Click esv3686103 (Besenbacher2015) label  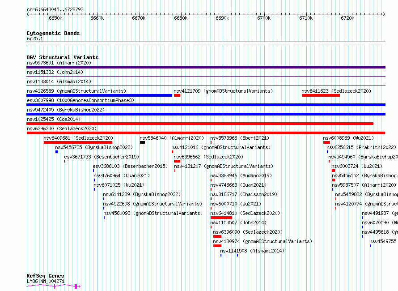[130, 166]
